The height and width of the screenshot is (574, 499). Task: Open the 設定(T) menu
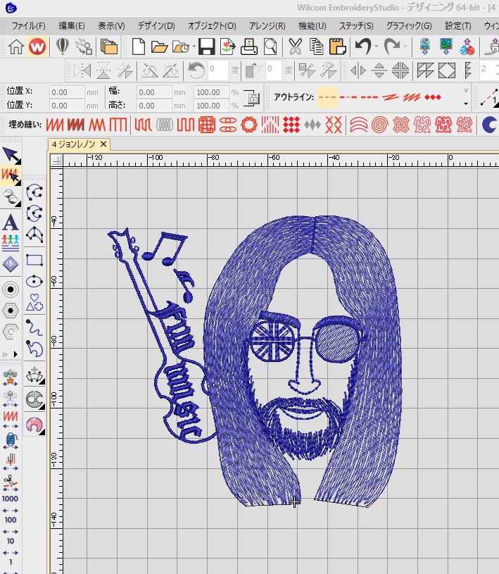tap(457, 26)
